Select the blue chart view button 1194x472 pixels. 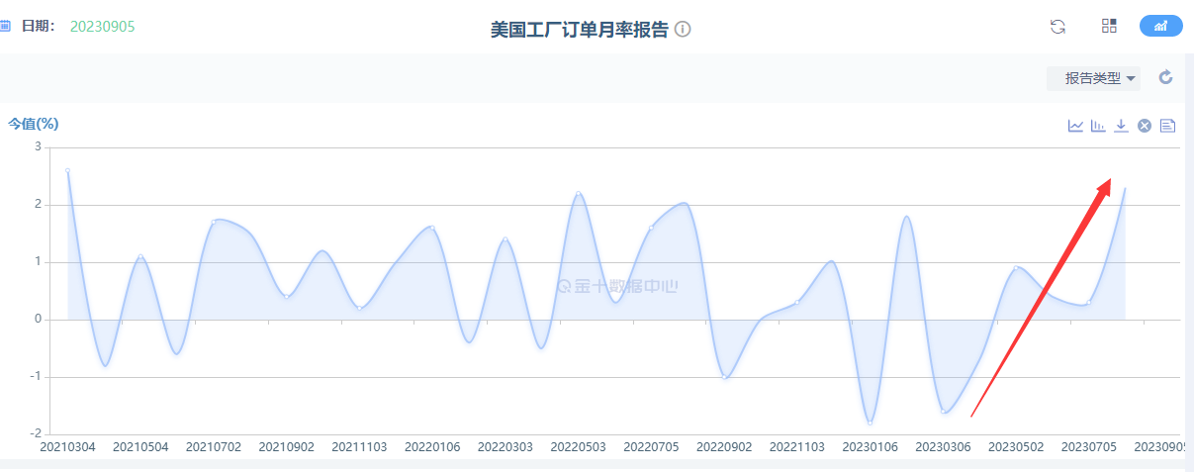point(1160,27)
